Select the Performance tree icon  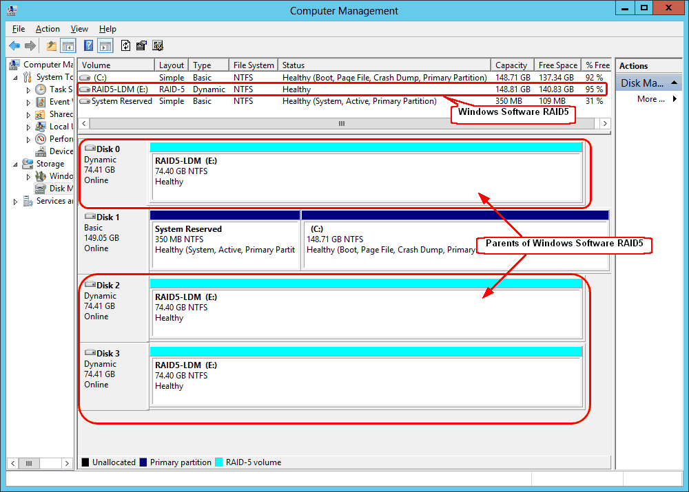pos(41,139)
